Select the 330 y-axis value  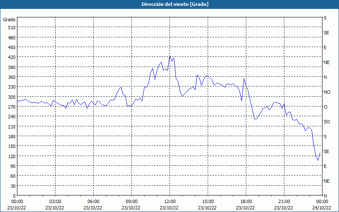(x=12, y=87)
